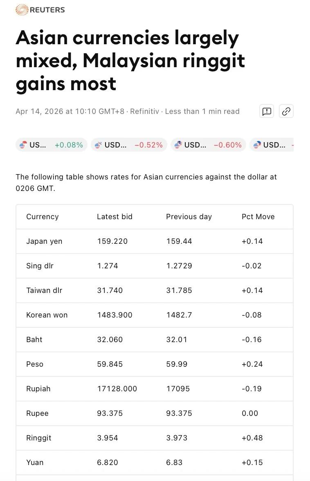Viewport: 310px width, 481px height.
Task: Click the US flag on first currency ticker
Action: coord(25,145)
